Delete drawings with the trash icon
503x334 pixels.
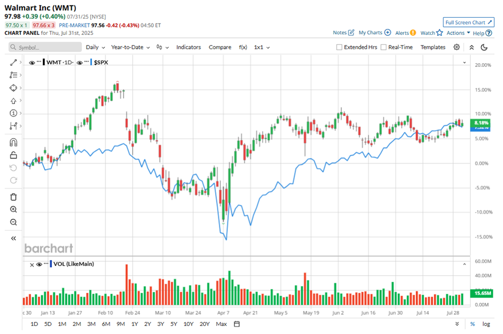[13, 196]
